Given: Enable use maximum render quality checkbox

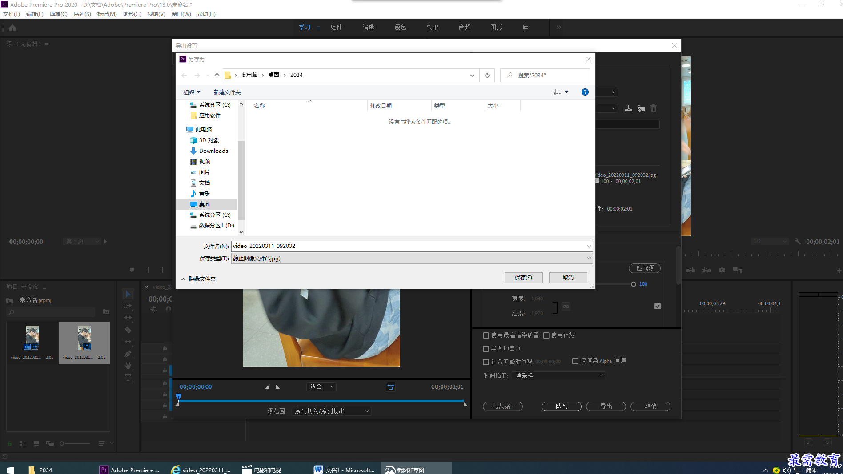Looking at the screenshot, I should [486, 335].
